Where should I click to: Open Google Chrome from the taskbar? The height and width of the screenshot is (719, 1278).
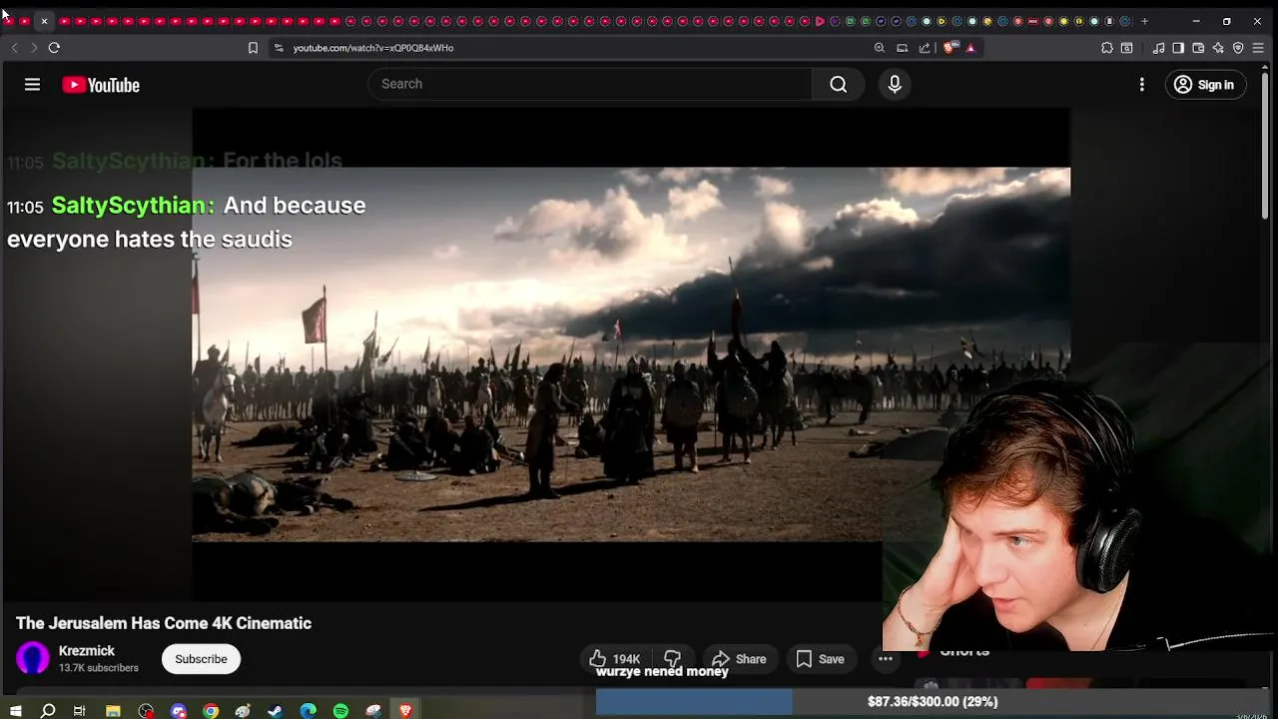tap(211, 711)
